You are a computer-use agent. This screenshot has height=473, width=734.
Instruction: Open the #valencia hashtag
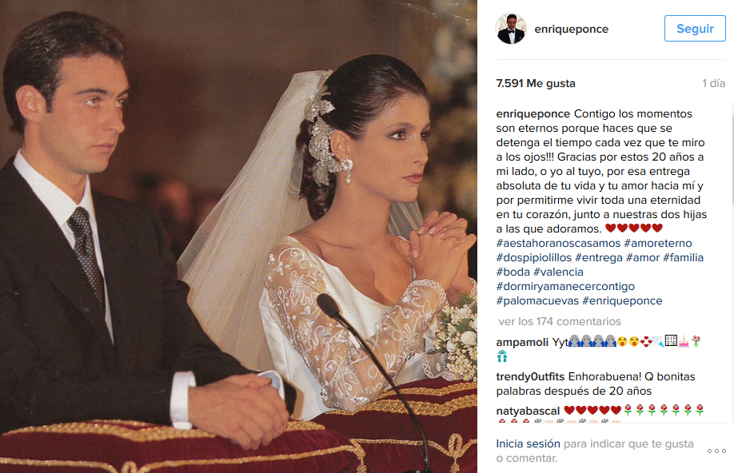point(558,272)
